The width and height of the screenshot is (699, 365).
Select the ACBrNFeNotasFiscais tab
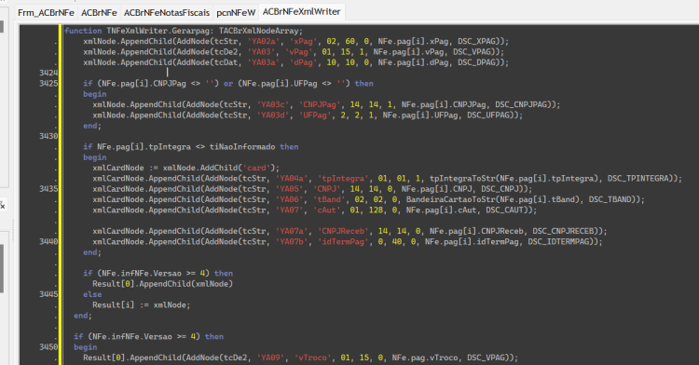[x=167, y=12]
